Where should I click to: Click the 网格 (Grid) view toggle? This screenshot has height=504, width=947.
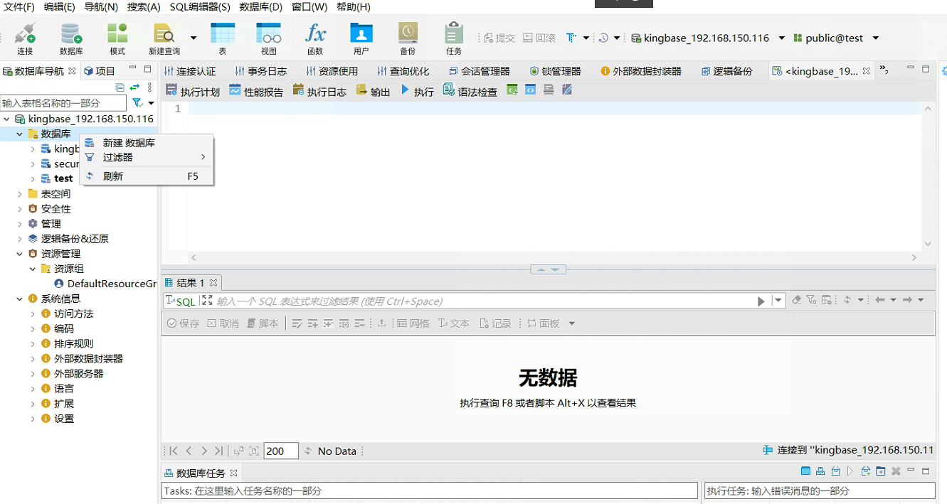point(413,323)
